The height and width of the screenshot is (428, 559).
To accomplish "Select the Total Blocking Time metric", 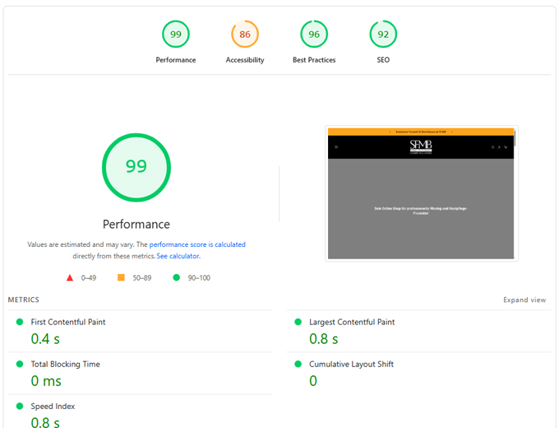I will [x=65, y=364].
